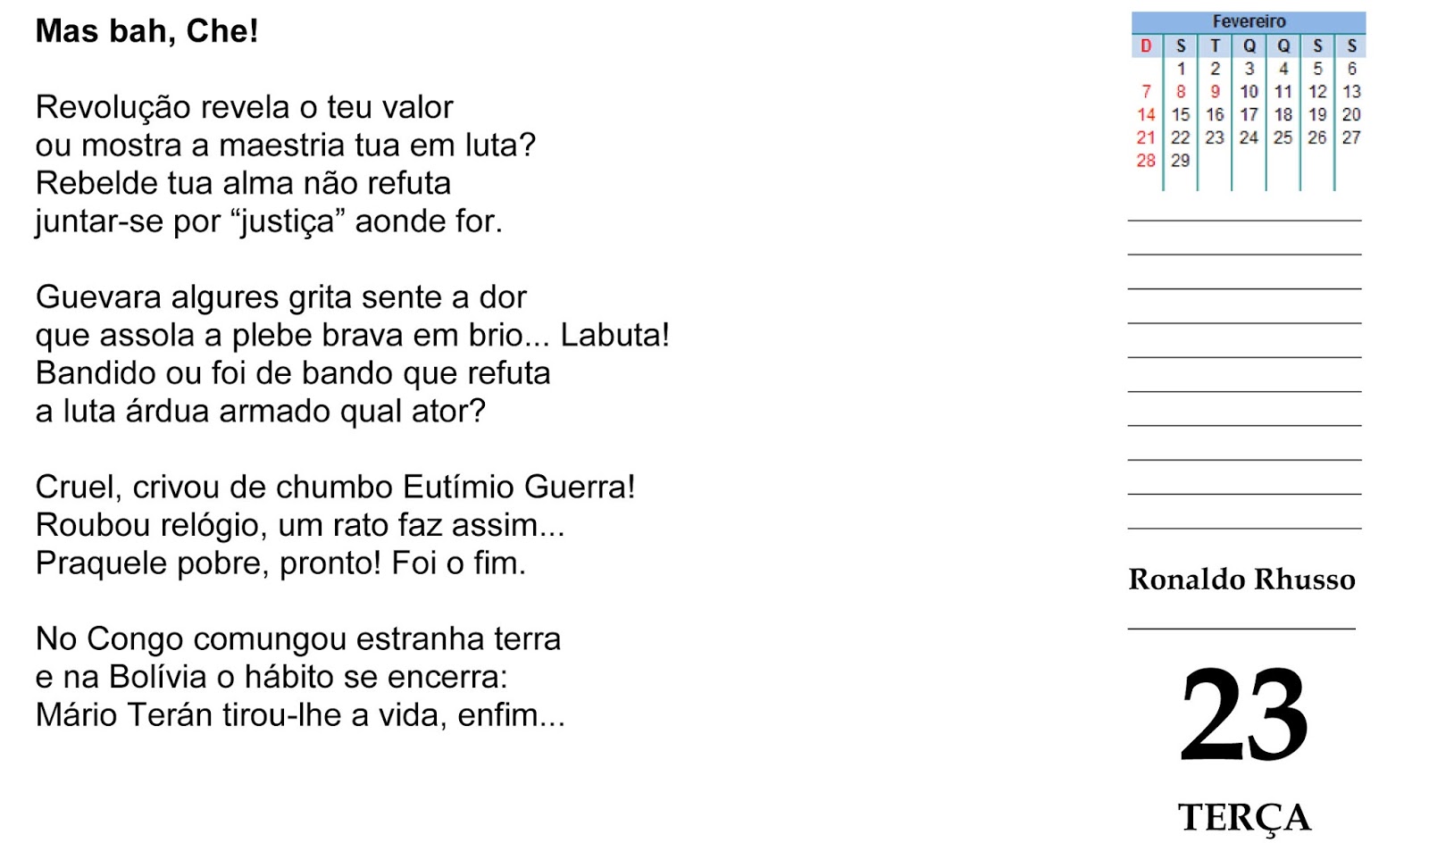Click the first blank note line

coord(1244,219)
